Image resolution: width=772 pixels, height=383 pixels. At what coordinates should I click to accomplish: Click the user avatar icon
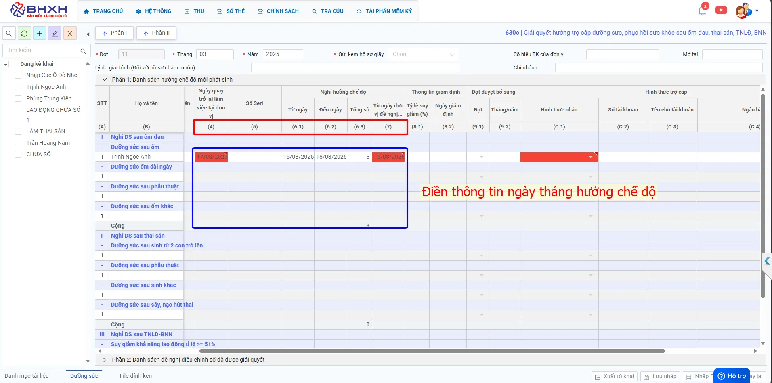(x=743, y=11)
